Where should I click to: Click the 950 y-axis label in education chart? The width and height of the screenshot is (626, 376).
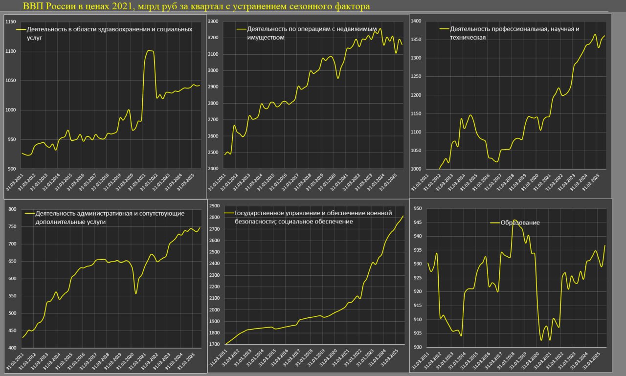tap(418, 209)
